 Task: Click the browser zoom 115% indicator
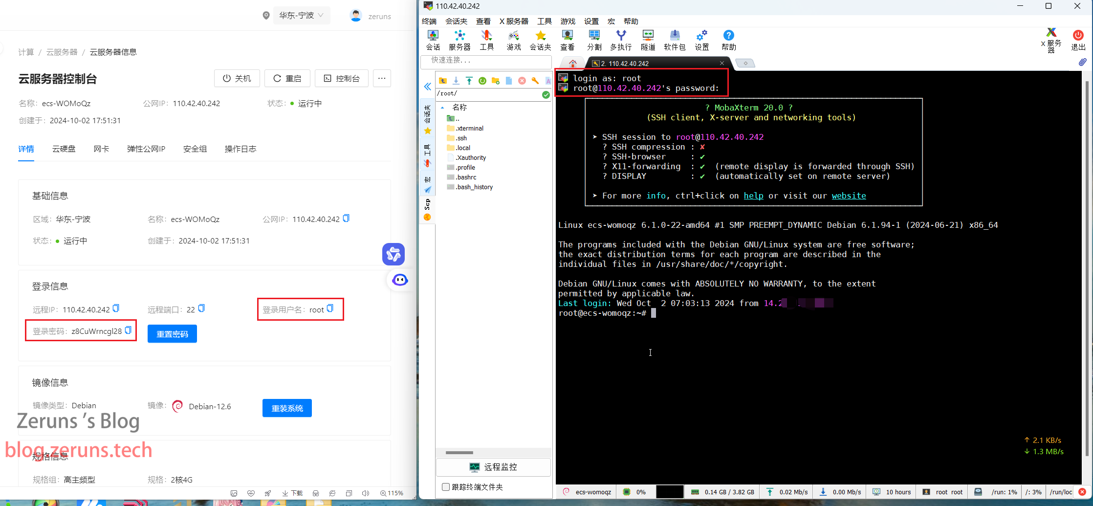point(392,493)
